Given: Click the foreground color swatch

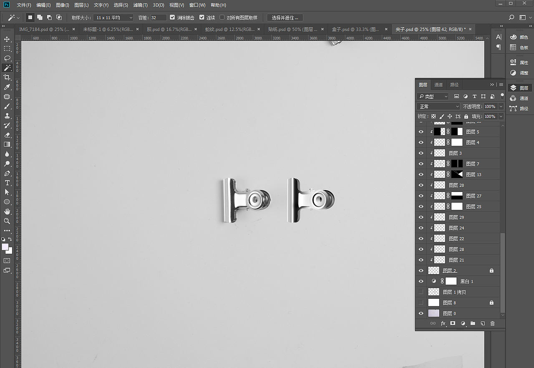Looking at the screenshot, I should pos(5,247).
